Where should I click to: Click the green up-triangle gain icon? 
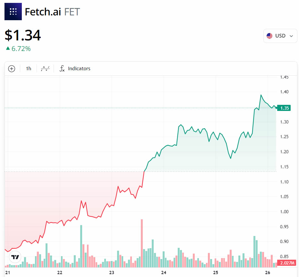point(8,49)
